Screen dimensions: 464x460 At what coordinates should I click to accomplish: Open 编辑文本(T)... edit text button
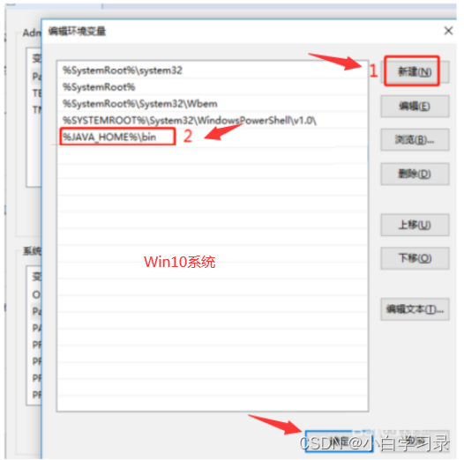(415, 309)
